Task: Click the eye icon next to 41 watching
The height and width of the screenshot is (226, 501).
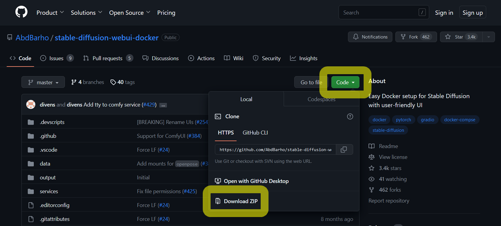Action: (x=371, y=179)
